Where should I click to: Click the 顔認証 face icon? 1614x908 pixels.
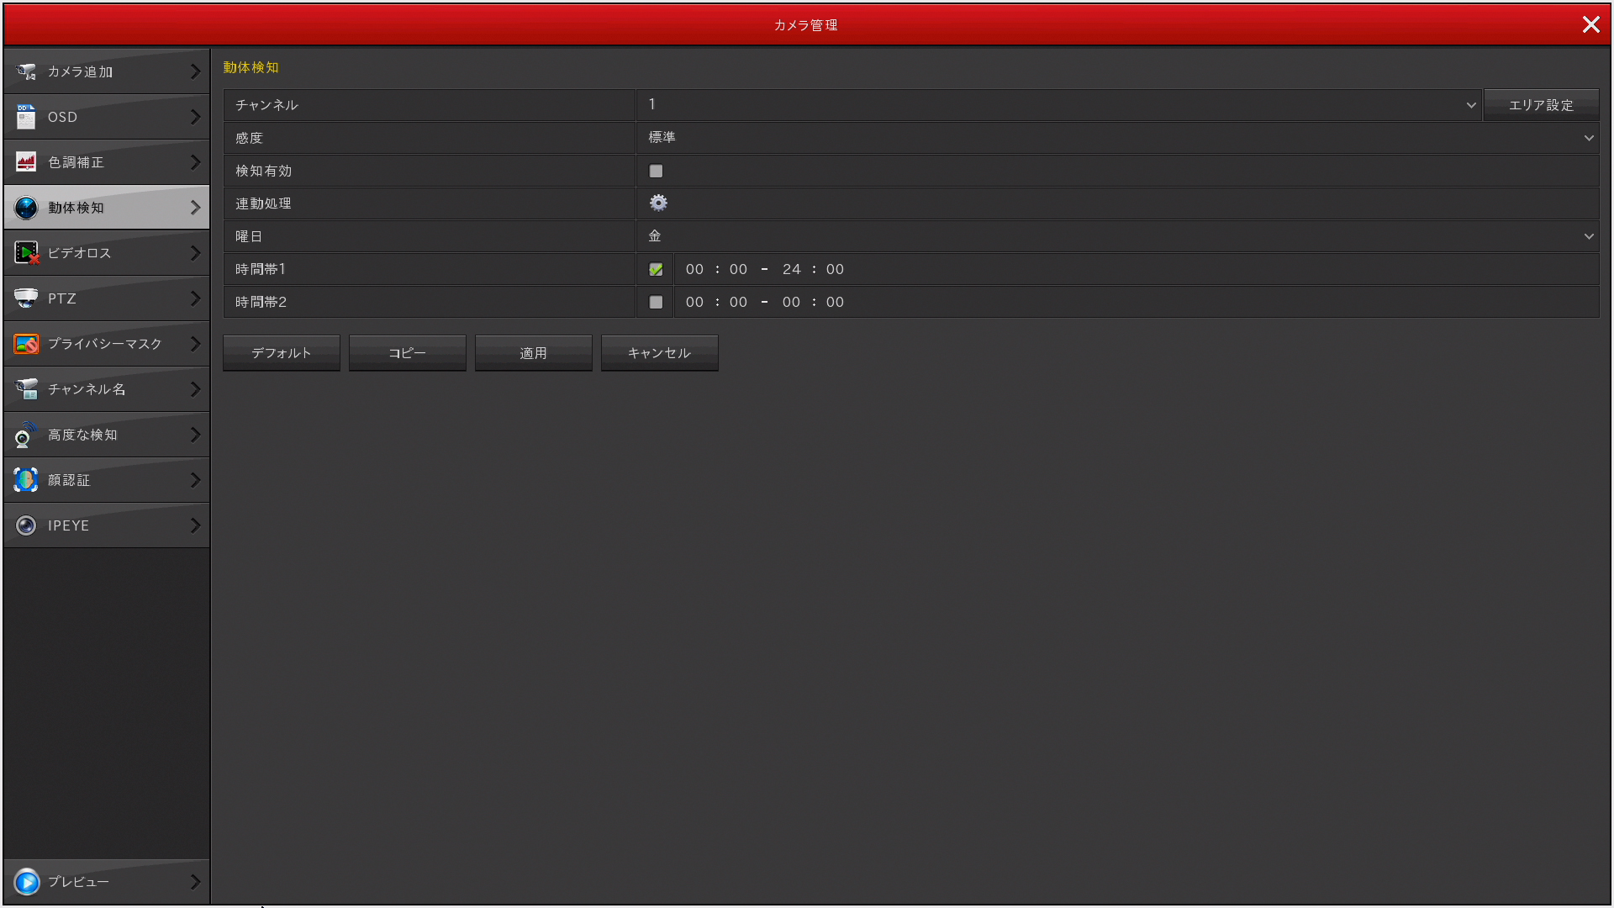tap(26, 480)
